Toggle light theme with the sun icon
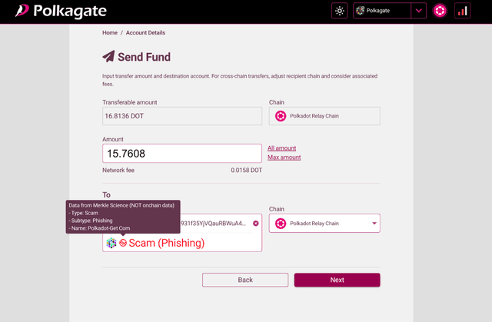Screen dimensions: 492x322 (340, 11)
